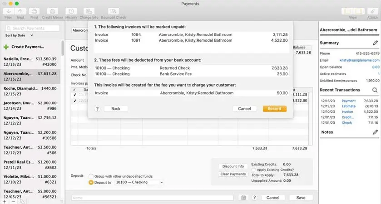Select Violette, Mike payment $1,000.00
This screenshot has width=381, height=204.
pos(30,179)
